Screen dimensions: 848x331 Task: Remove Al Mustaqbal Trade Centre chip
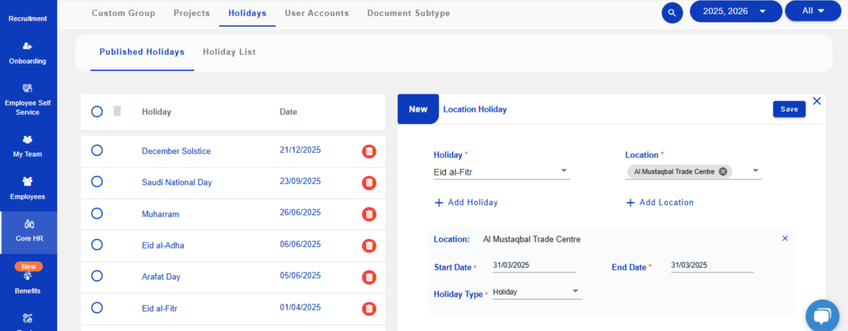[723, 172]
